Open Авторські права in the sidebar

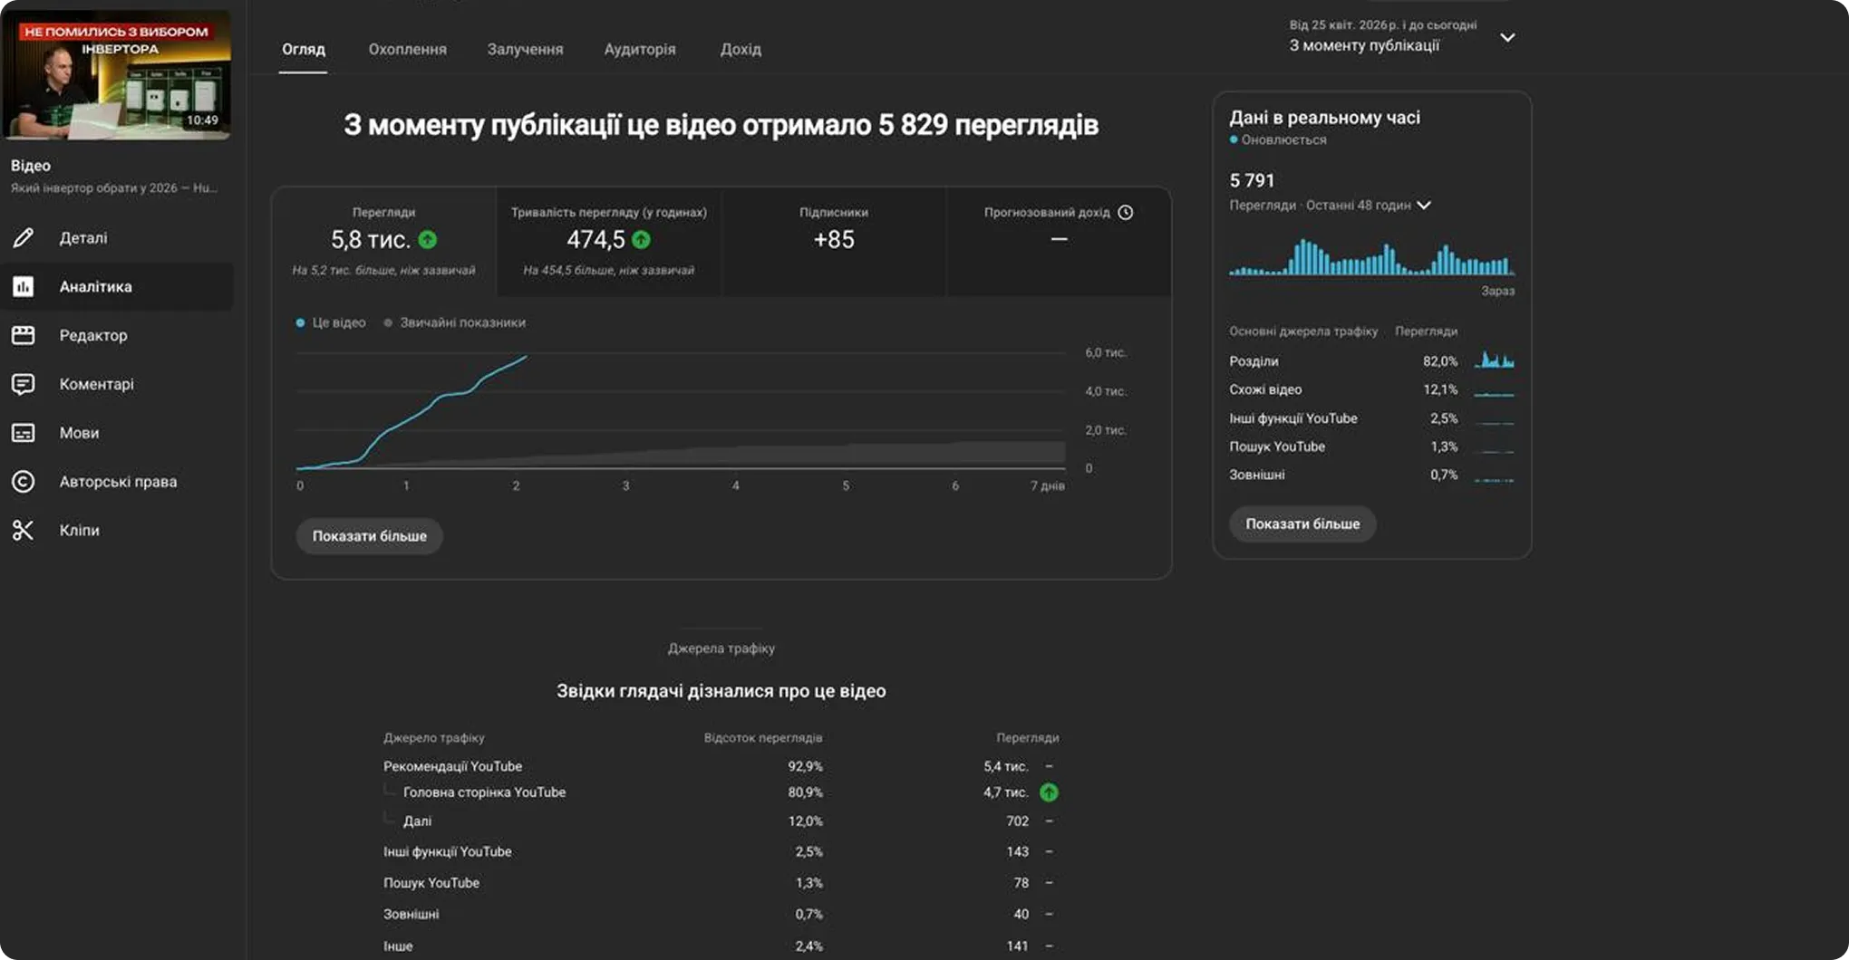[x=117, y=482]
